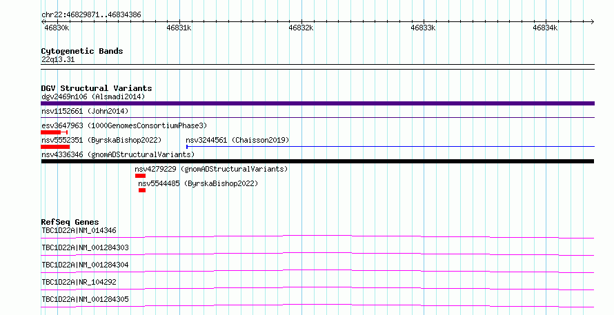Click the magenta NR_104292 intron line
Screen dimensions: 614x315
(317, 287)
